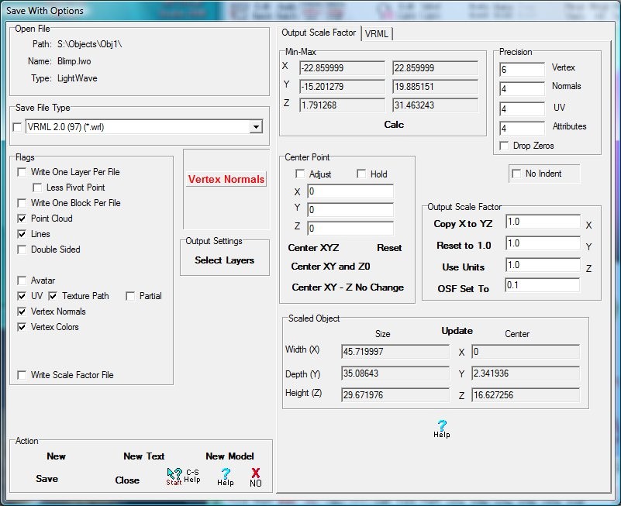Viewport: 621px width, 506px height.
Task: Click the C-S Help Start icon
Action: coord(174,476)
